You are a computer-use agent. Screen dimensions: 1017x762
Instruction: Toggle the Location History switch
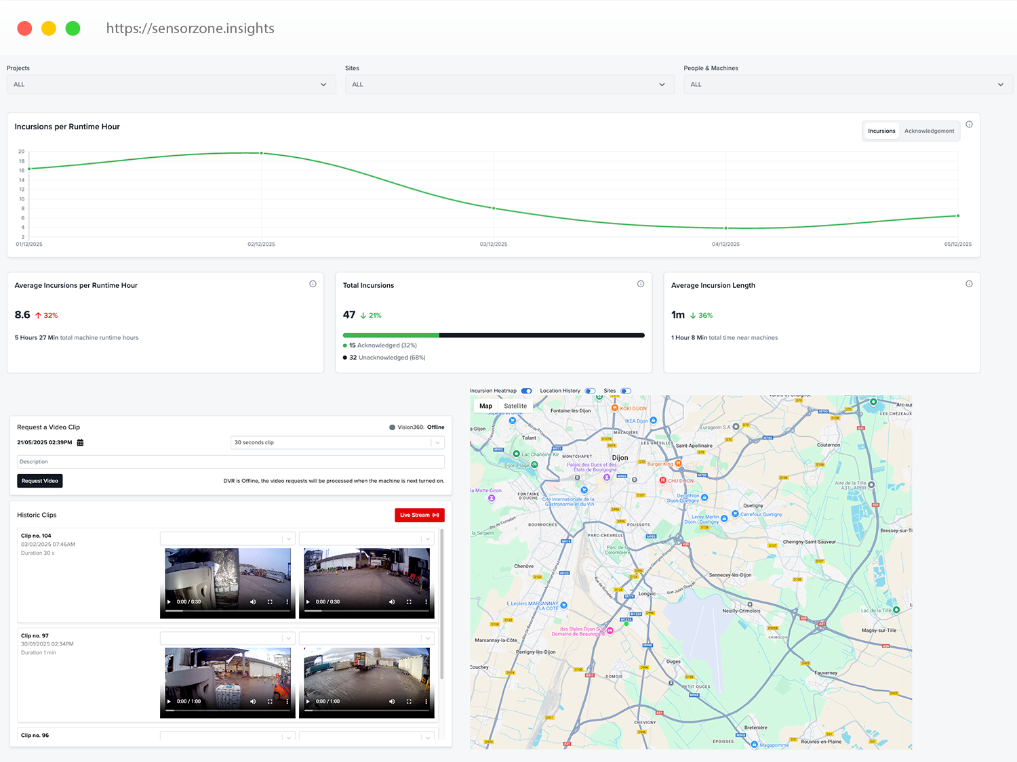point(591,391)
